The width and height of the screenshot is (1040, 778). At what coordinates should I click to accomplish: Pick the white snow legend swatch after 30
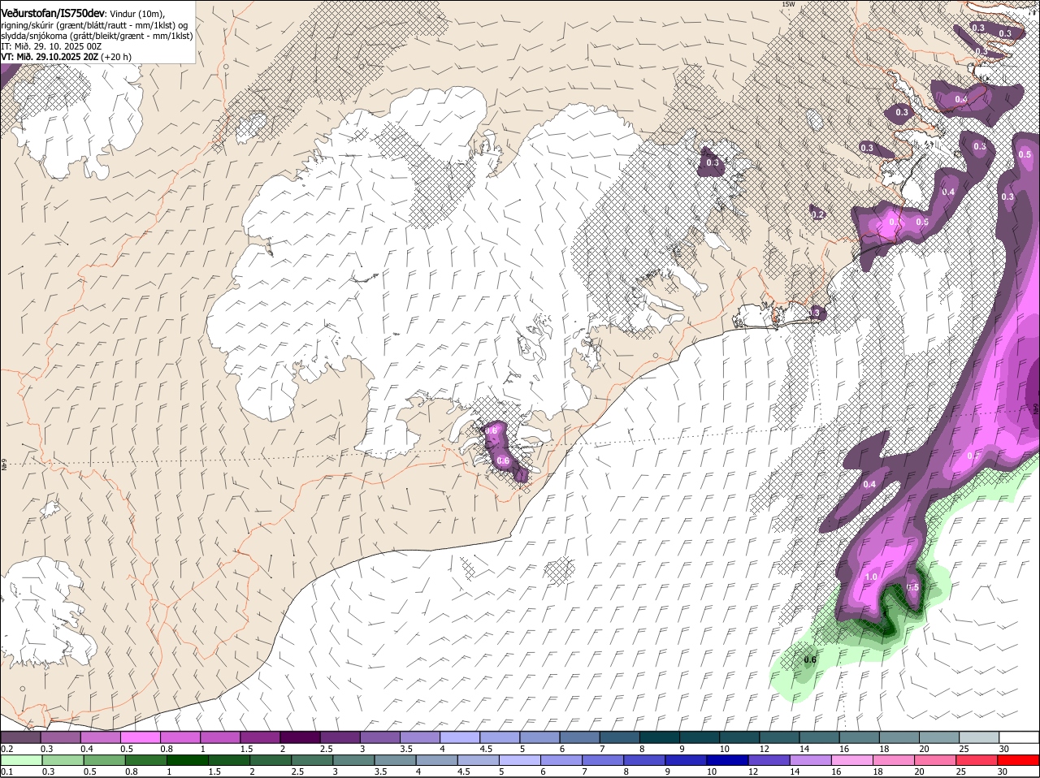(1019, 737)
